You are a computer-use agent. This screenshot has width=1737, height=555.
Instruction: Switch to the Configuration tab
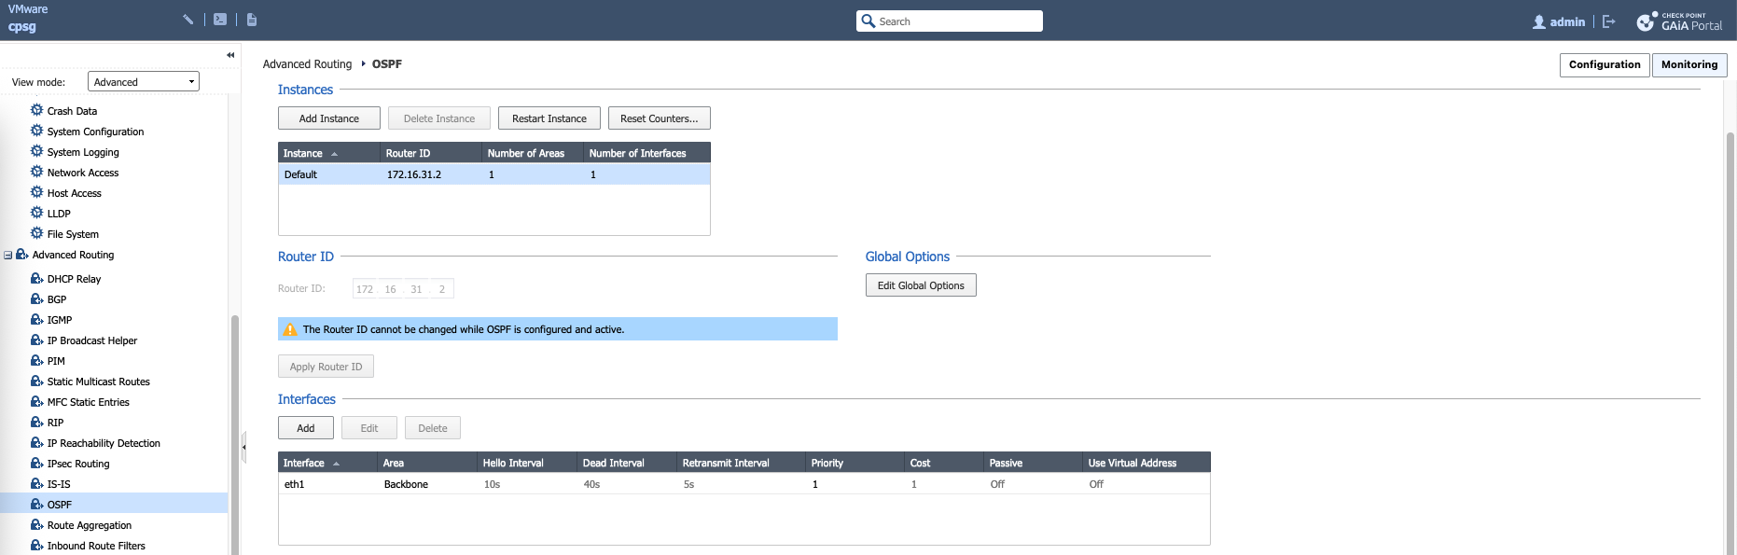point(1604,64)
